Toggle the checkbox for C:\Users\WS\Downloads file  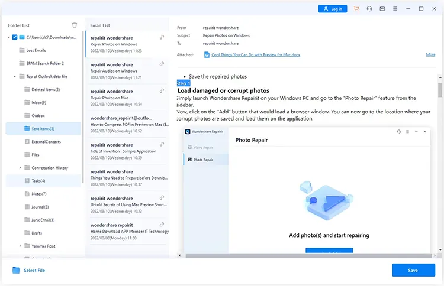click(15, 37)
